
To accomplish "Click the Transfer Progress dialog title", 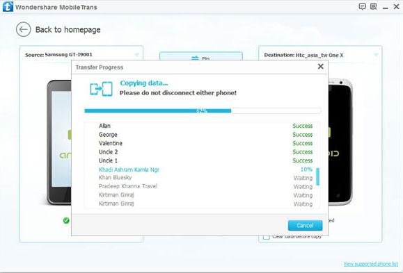I will tap(100, 67).
